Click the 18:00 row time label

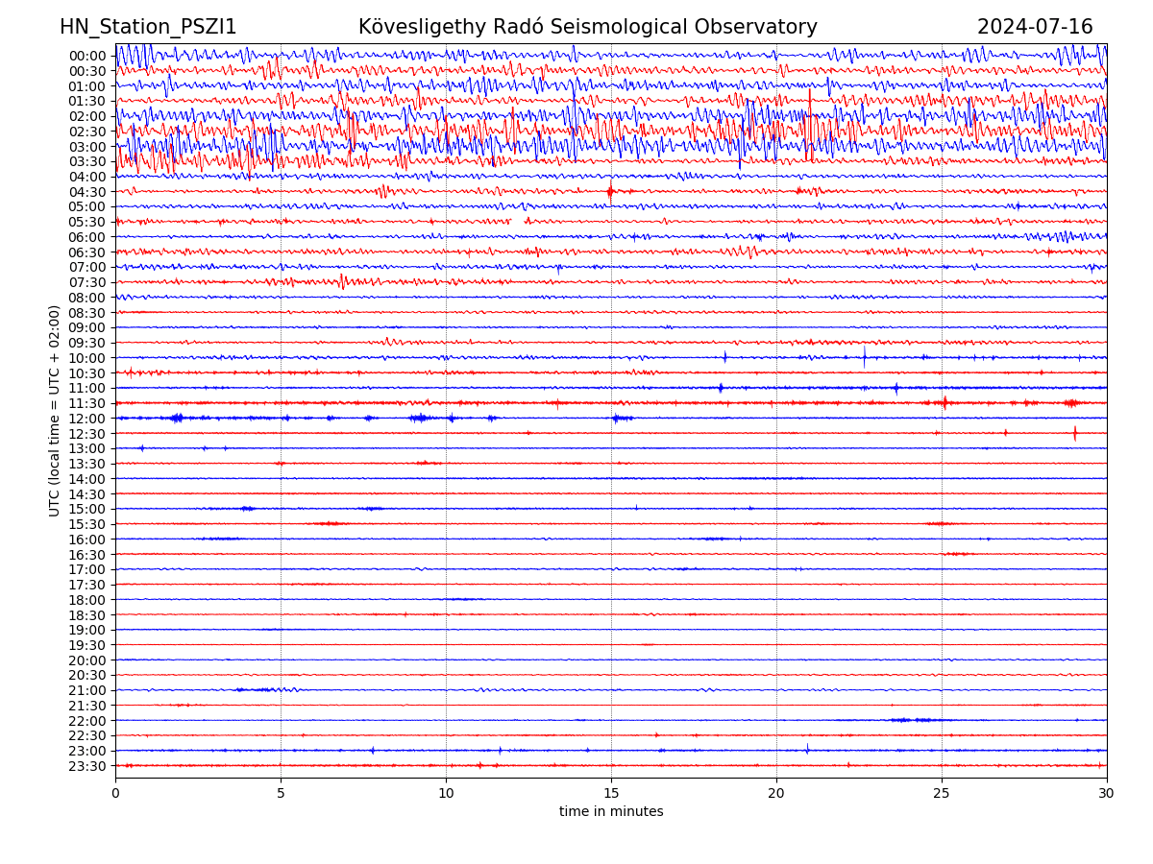[87, 600]
